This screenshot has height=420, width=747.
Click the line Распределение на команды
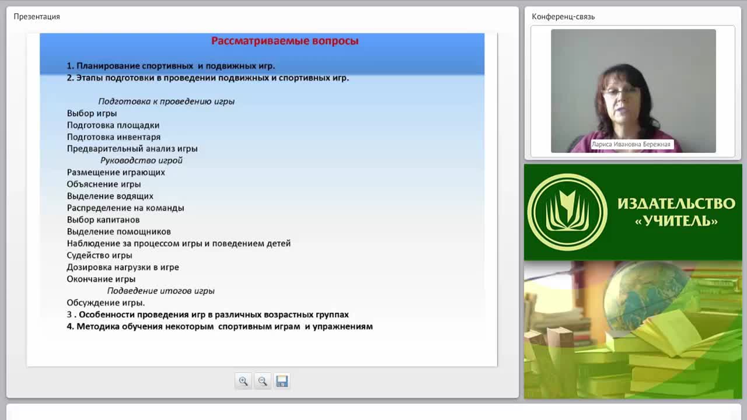click(x=125, y=208)
